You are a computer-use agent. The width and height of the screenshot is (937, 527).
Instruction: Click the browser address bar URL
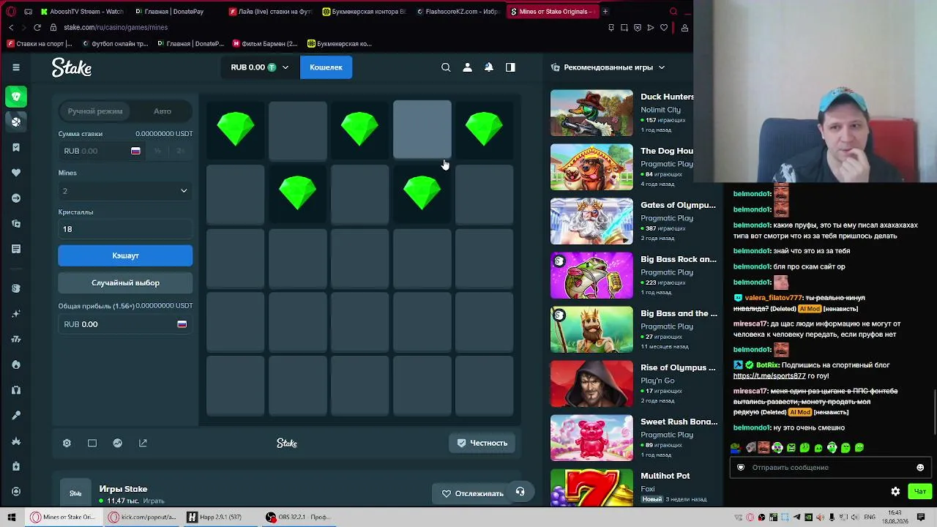(x=116, y=27)
